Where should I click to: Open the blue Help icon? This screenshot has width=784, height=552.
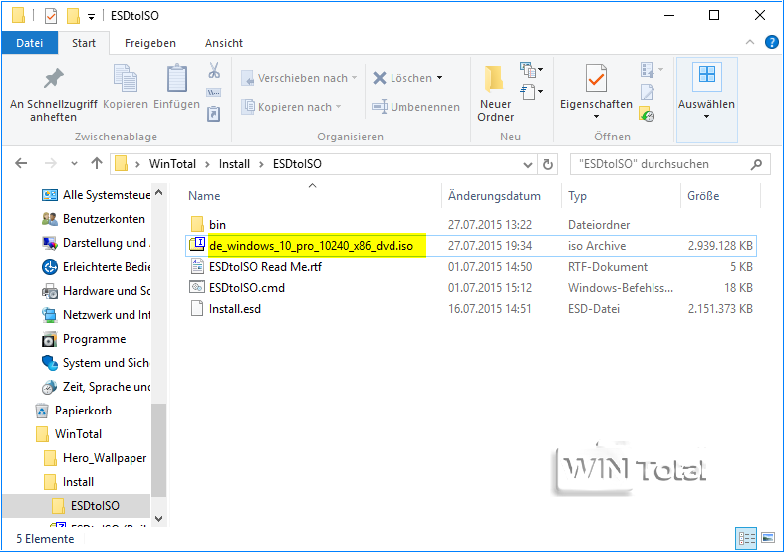[771, 43]
